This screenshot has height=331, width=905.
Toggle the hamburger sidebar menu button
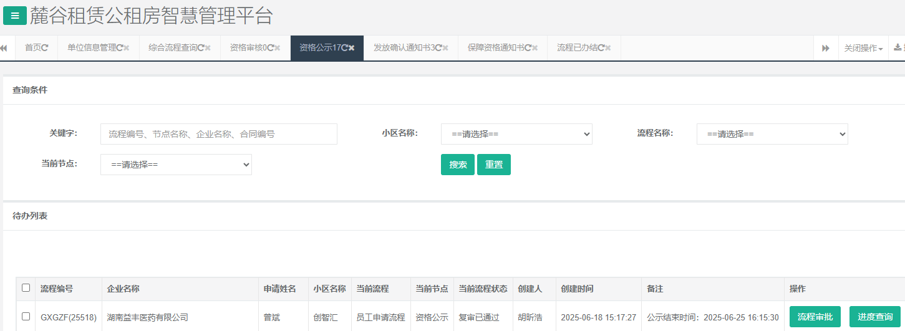click(x=15, y=16)
